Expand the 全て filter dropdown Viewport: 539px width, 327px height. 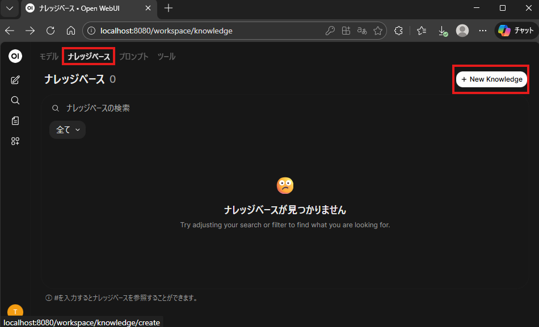tap(68, 130)
